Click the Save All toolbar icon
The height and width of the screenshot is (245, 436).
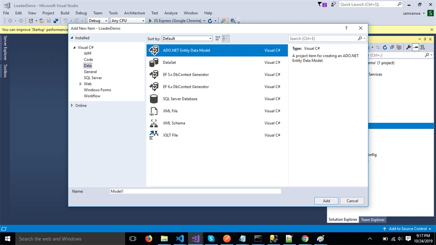click(x=56, y=20)
